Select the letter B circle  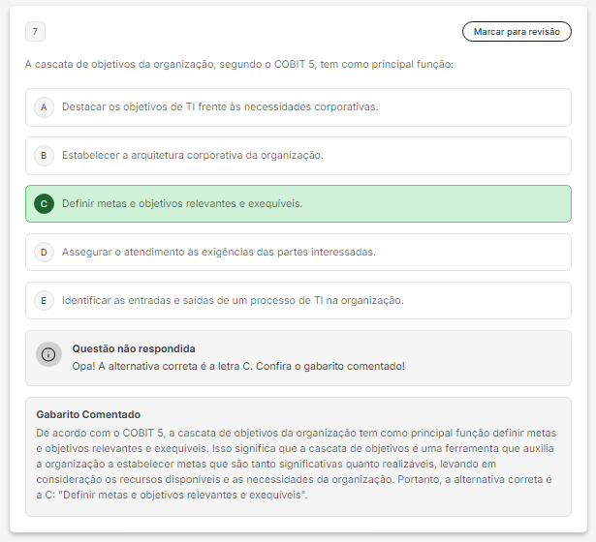44,156
